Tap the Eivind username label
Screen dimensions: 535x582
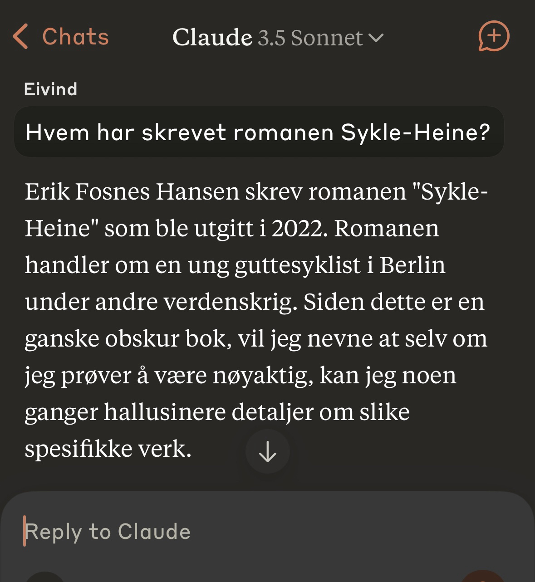(50, 89)
